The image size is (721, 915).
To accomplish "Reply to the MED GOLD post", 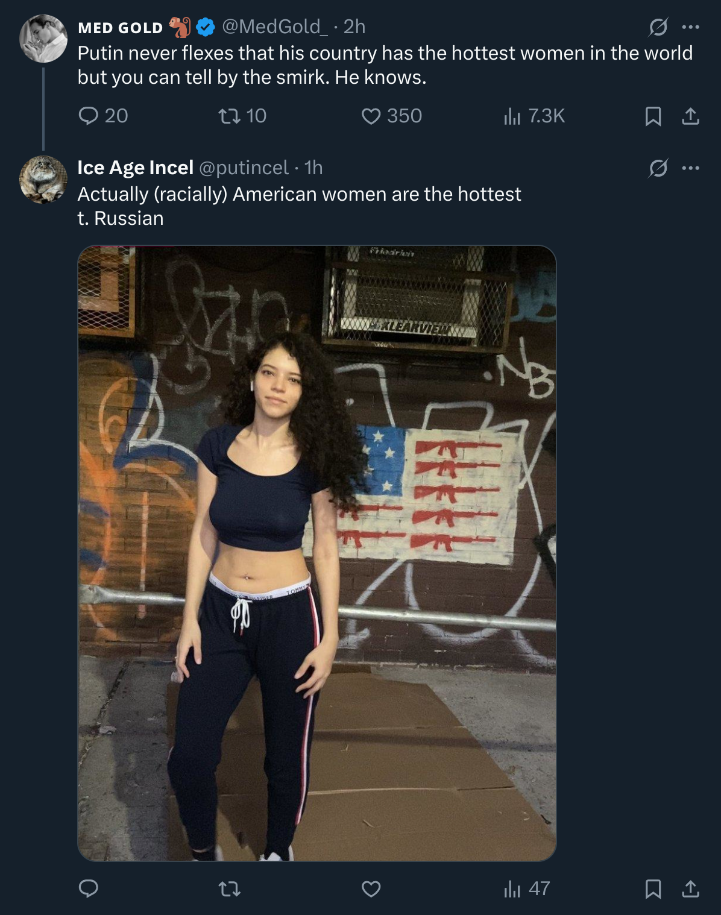I will 102,116.
